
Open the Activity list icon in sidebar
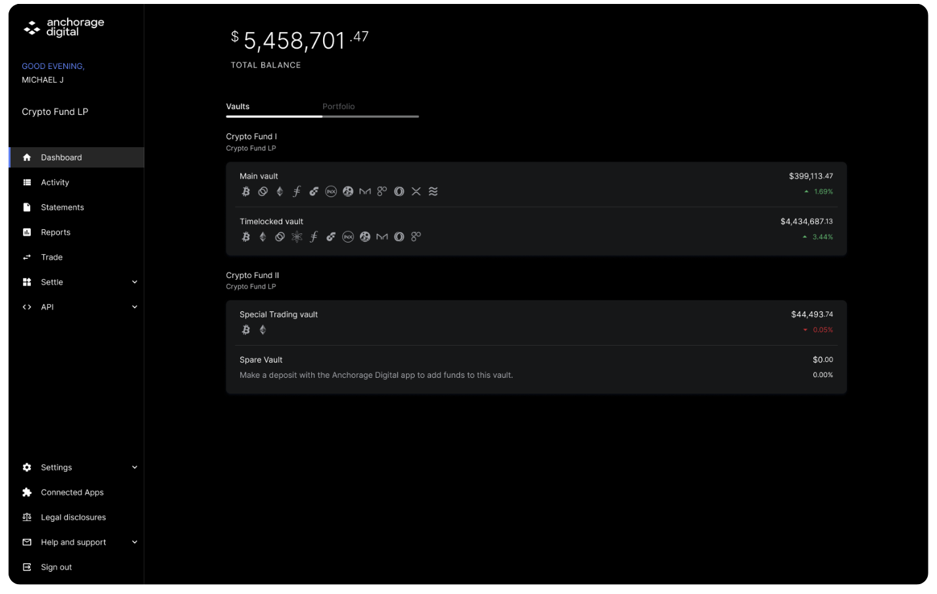pyautogui.click(x=27, y=183)
